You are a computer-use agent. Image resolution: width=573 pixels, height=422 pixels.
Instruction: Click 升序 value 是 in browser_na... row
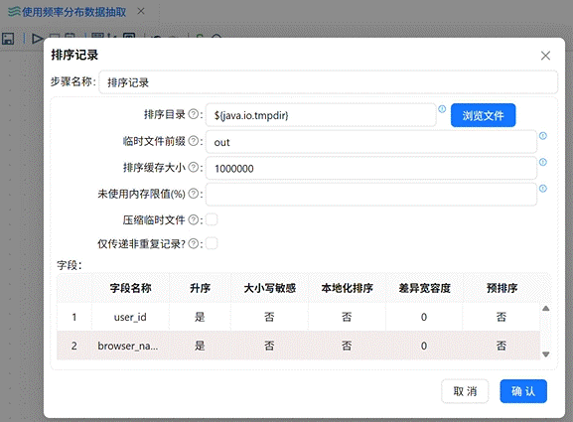click(x=200, y=346)
